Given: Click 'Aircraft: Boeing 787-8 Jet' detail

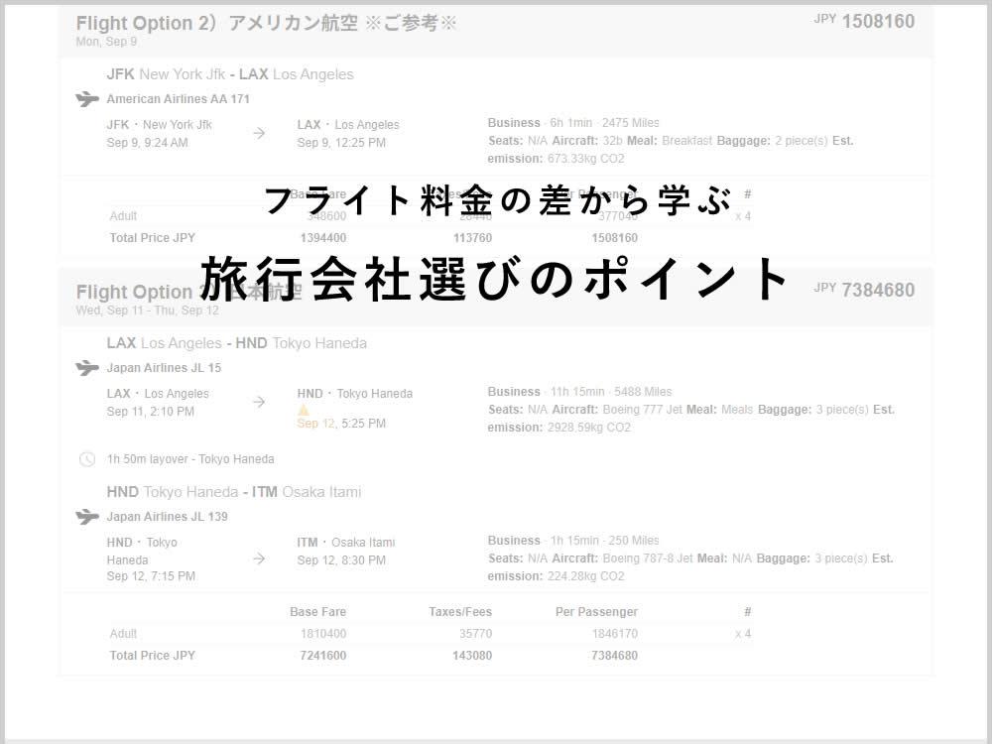Looking at the screenshot, I should pos(623,558).
